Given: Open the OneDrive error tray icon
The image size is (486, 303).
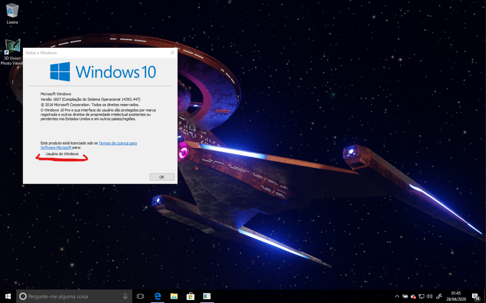Looking at the screenshot, I should coord(413,296).
